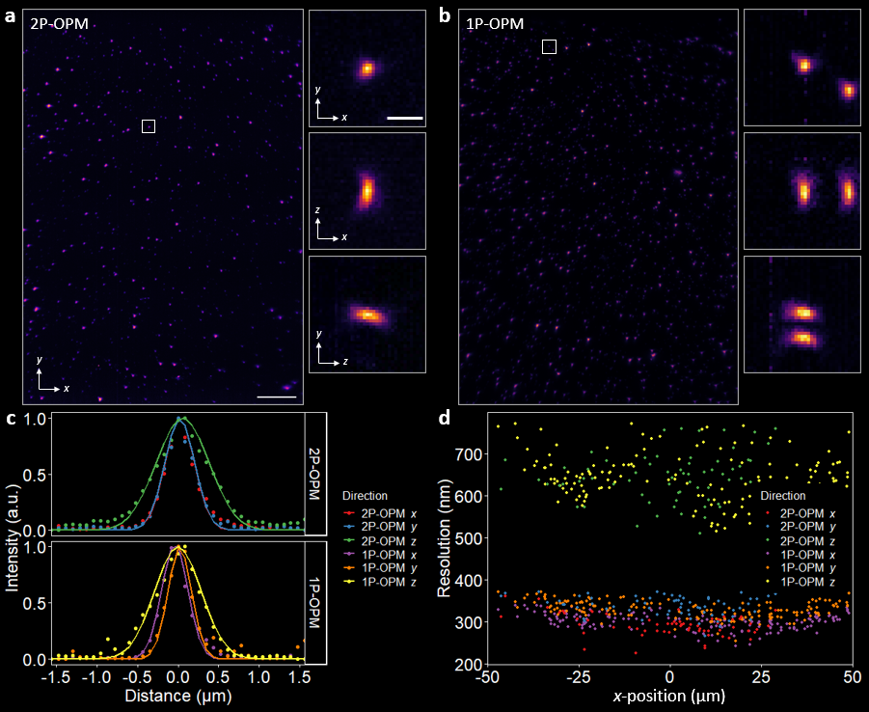This screenshot has width=869, height=712.
Task: Open the 1P-OPM top inset with two beads
Action: (801, 68)
